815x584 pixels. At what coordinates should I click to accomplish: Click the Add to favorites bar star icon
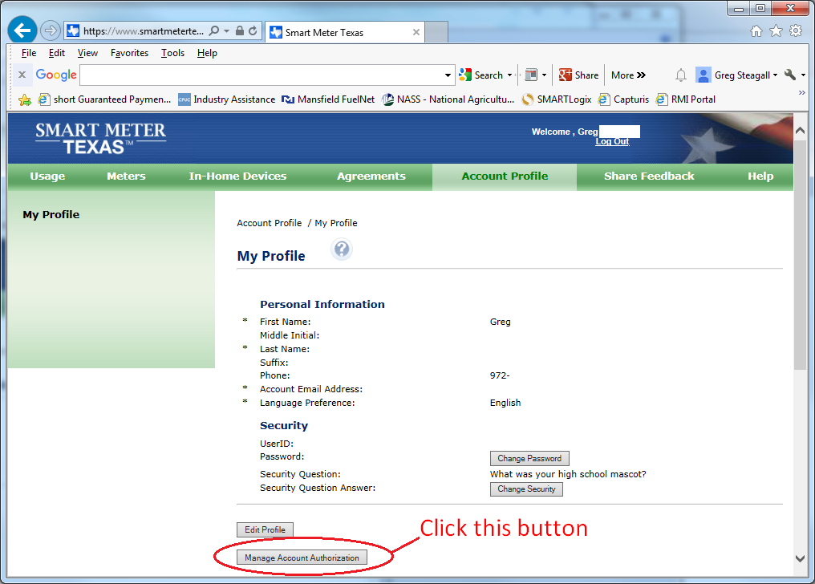pyautogui.click(x=24, y=99)
